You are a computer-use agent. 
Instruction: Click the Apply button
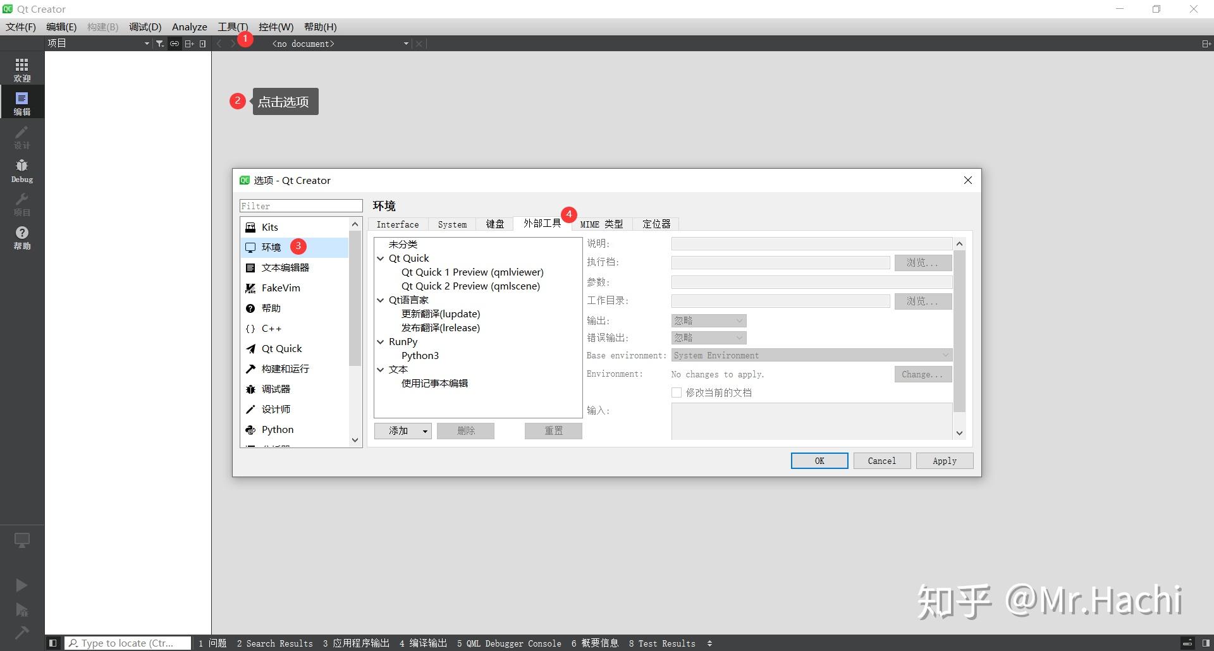click(945, 461)
